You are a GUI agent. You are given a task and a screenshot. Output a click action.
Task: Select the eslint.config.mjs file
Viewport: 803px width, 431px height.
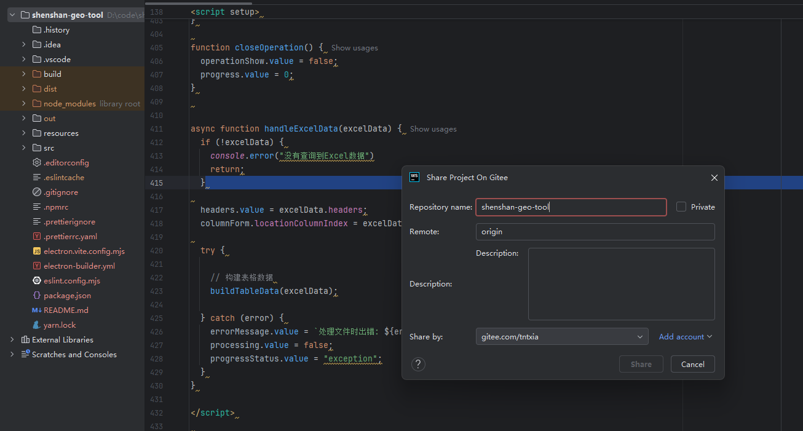click(x=71, y=281)
